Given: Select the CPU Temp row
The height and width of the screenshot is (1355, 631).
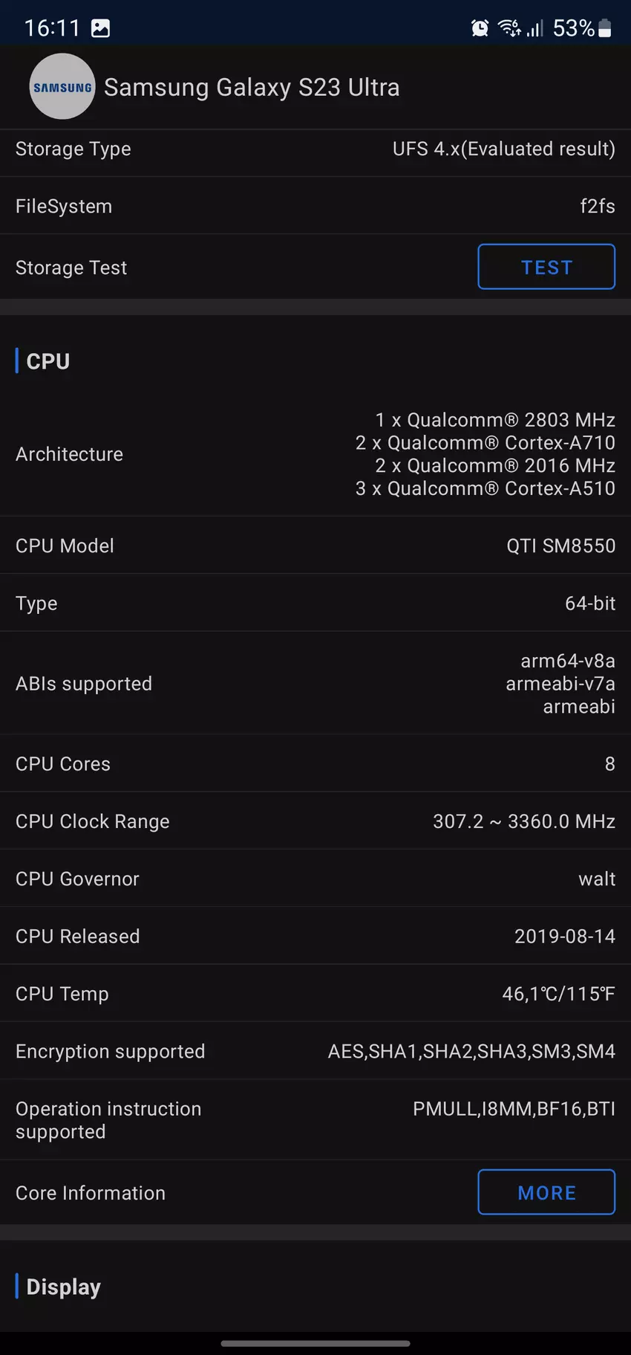Looking at the screenshot, I should click(315, 994).
